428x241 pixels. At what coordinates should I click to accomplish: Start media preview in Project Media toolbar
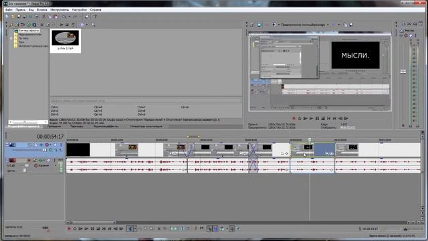coord(61,25)
